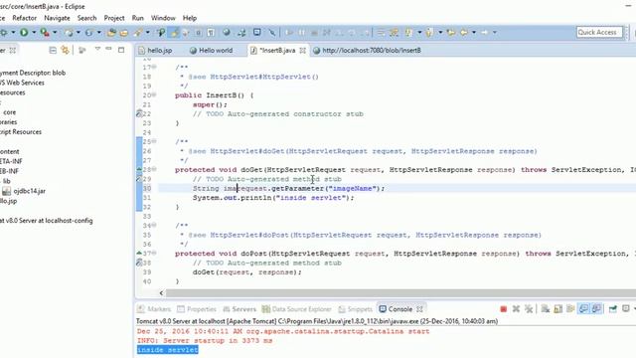Screen dimensions: 636x358
Task: Open the Run menu
Action: 137,18
